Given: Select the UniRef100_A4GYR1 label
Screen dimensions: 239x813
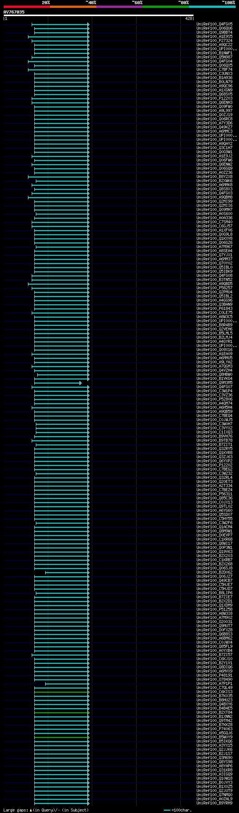Looking at the screenshot, I should pos(214,341).
